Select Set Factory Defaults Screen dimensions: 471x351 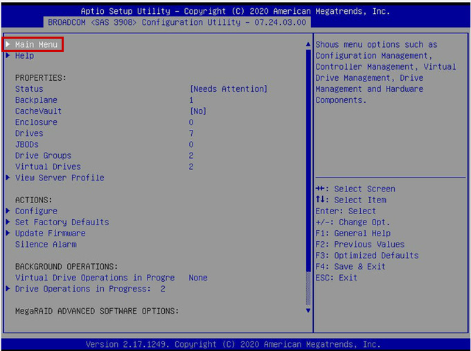click(x=62, y=222)
